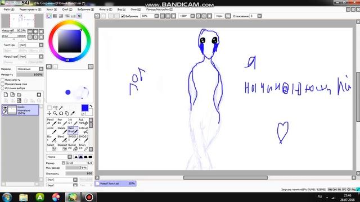
Task: Enable the 'Прикрепление слоя' checkbox
Action: tap(2, 84)
